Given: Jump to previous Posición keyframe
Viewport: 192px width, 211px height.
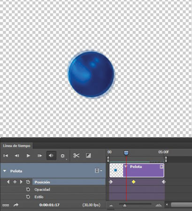Looking at the screenshot, I should [8, 182].
